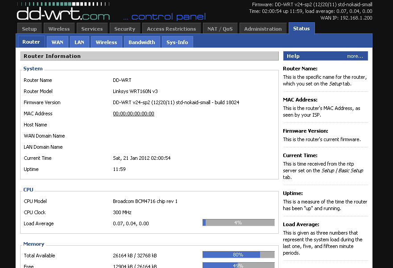Click the LAN Domain Name label
This screenshot has height=268, width=393.
point(43,147)
